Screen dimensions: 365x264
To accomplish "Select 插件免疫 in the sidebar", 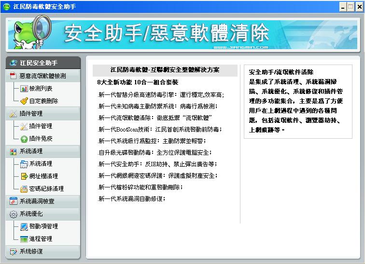I will [x=41, y=139].
